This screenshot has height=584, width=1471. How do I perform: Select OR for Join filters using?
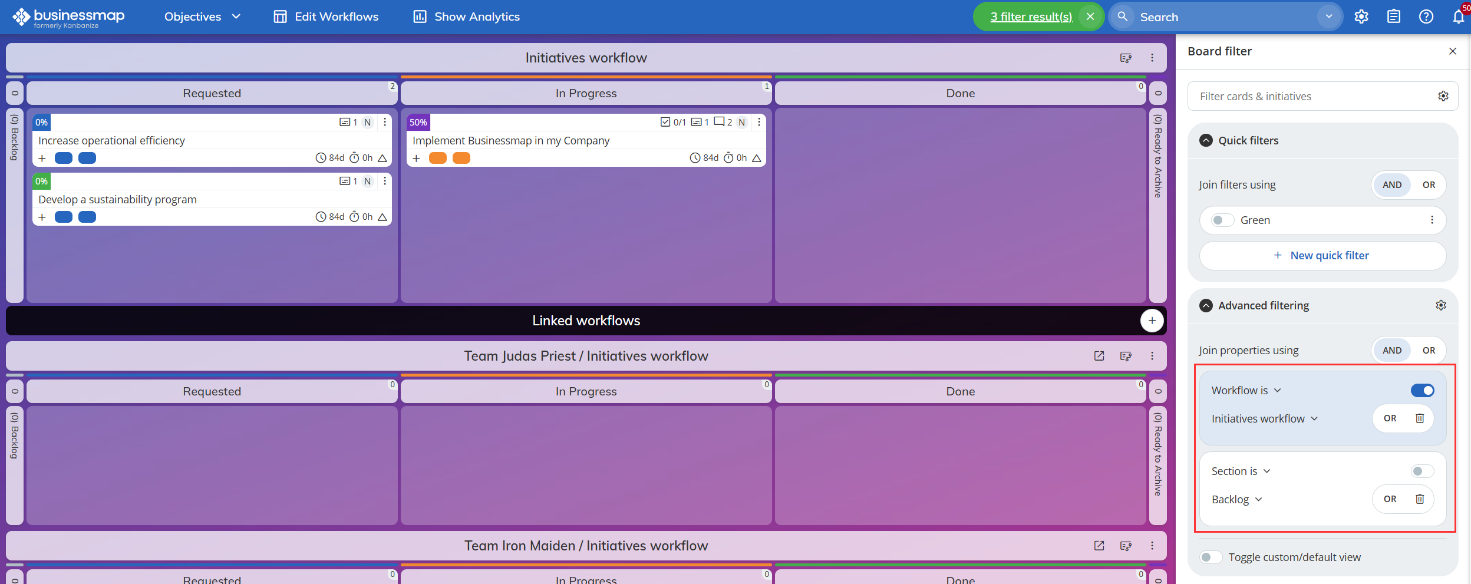pos(1429,184)
